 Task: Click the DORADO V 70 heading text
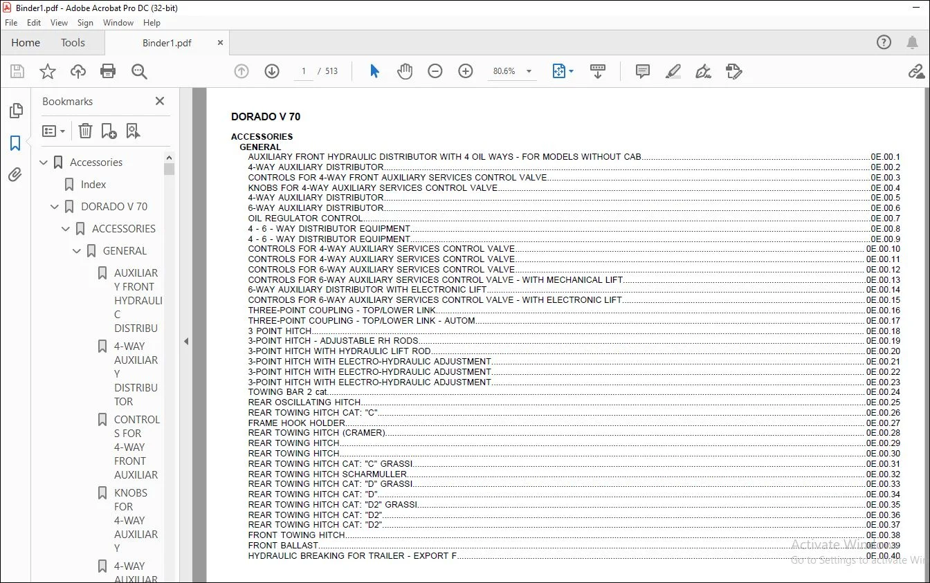(266, 117)
